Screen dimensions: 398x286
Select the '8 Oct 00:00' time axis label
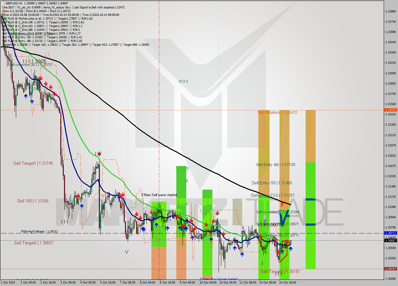pos(147,283)
